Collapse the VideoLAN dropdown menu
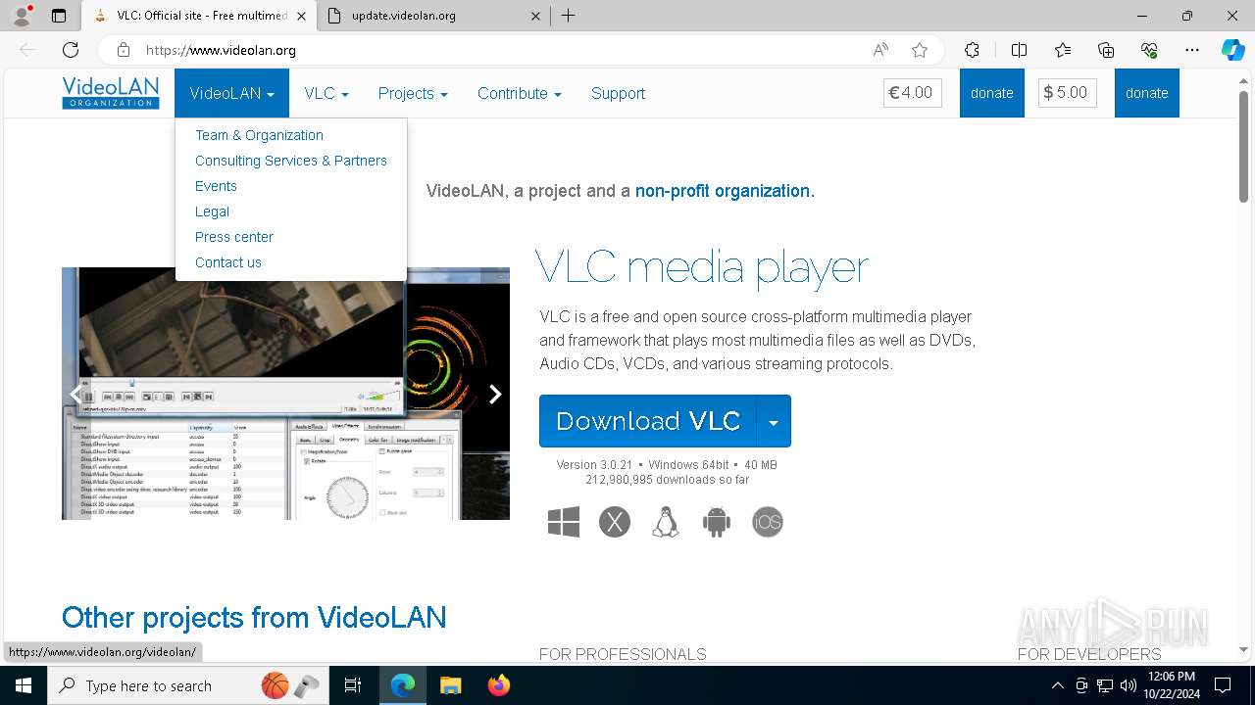Image resolution: width=1255 pixels, height=705 pixels. 232,93
